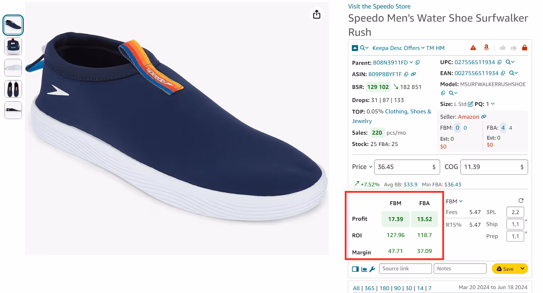Click the red lock icon
This screenshot has width=543, height=293.
pyautogui.click(x=525, y=48)
